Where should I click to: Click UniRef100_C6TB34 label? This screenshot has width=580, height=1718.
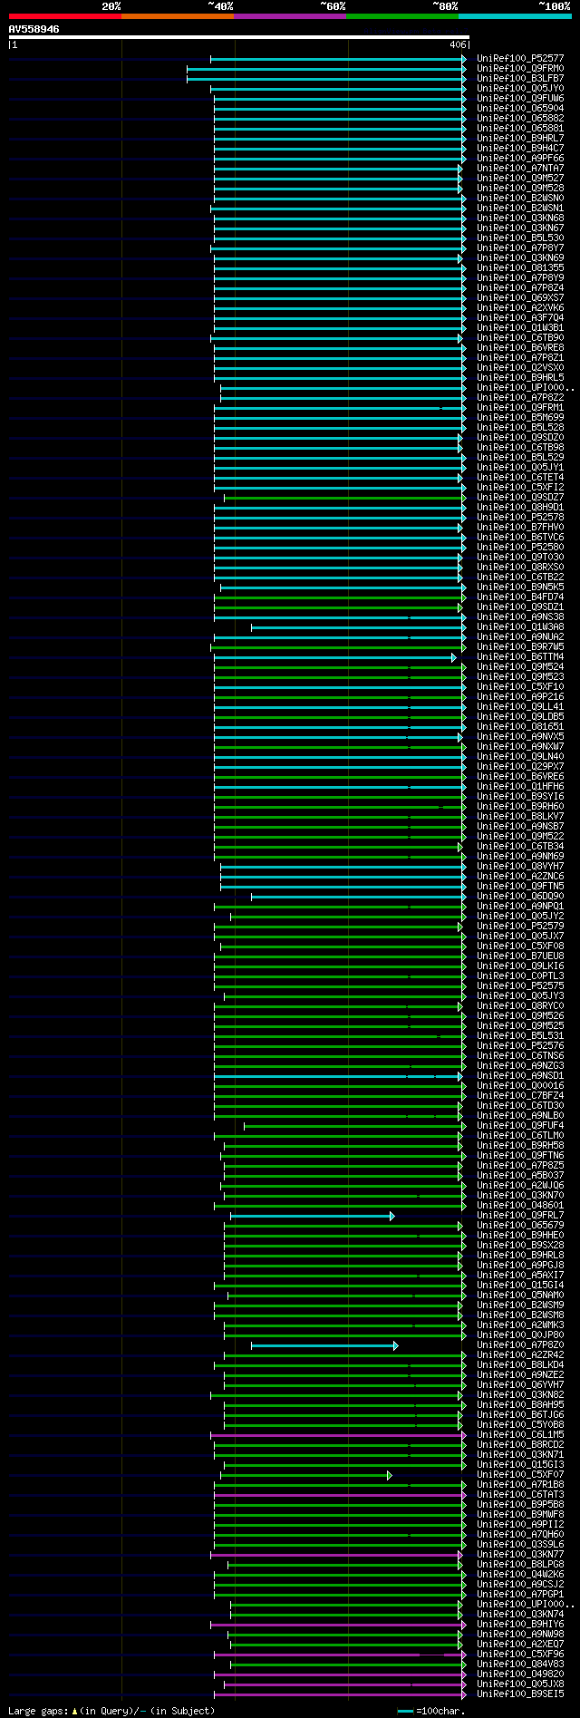pos(520,847)
